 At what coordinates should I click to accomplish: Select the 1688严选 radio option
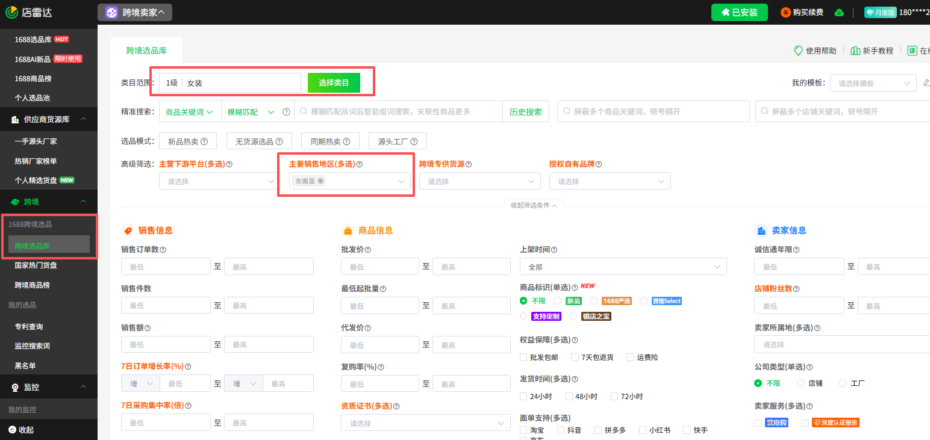pos(594,300)
